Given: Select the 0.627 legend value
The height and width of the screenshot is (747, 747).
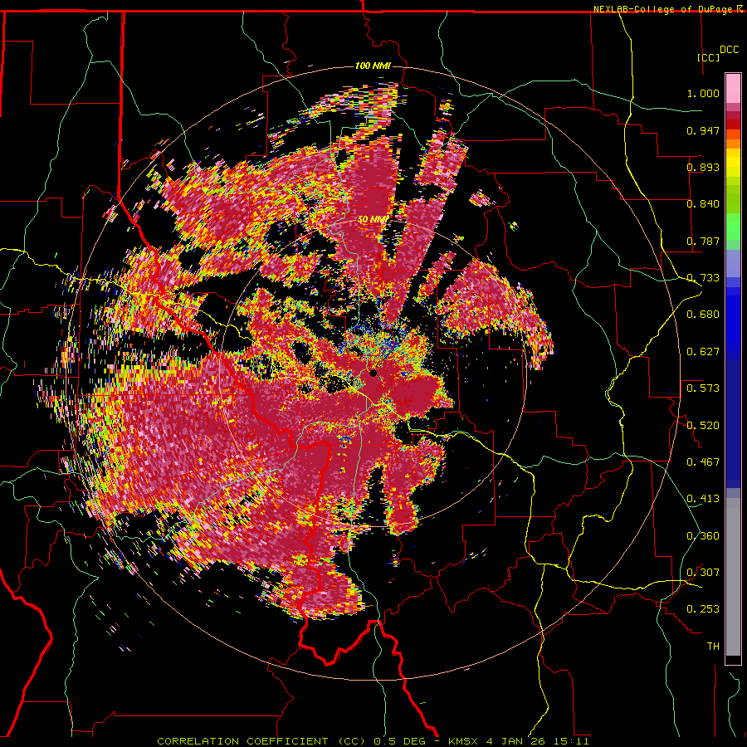Looking at the screenshot, I should (x=703, y=352).
